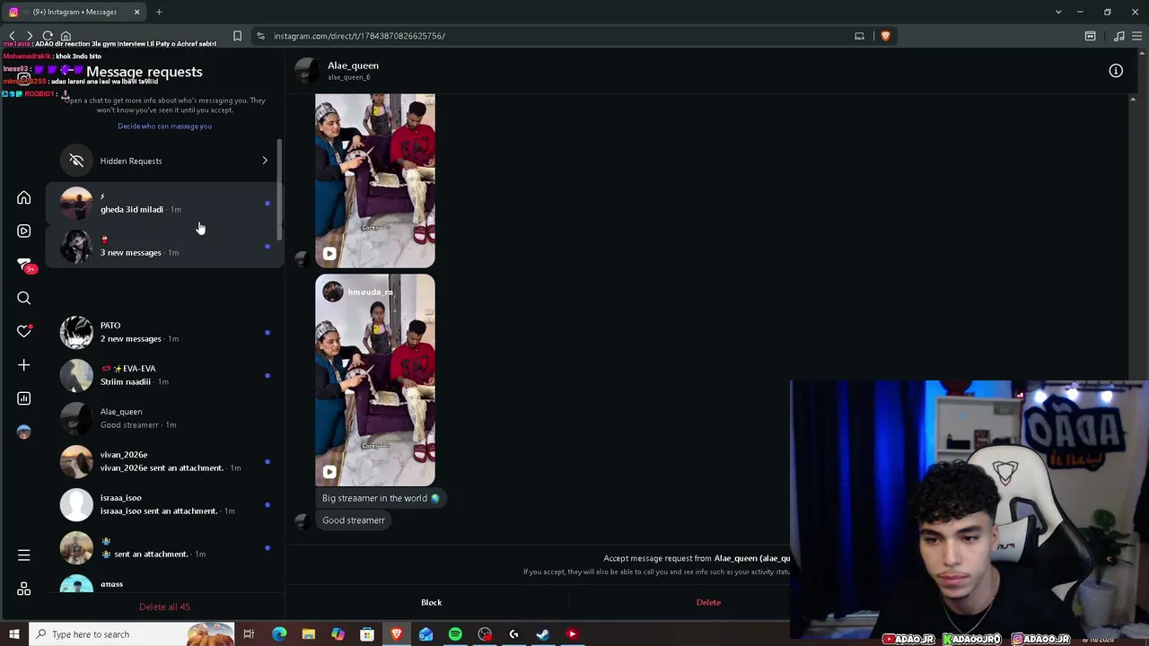Open Brave Shields icon in address bar

tap(885, 36)
